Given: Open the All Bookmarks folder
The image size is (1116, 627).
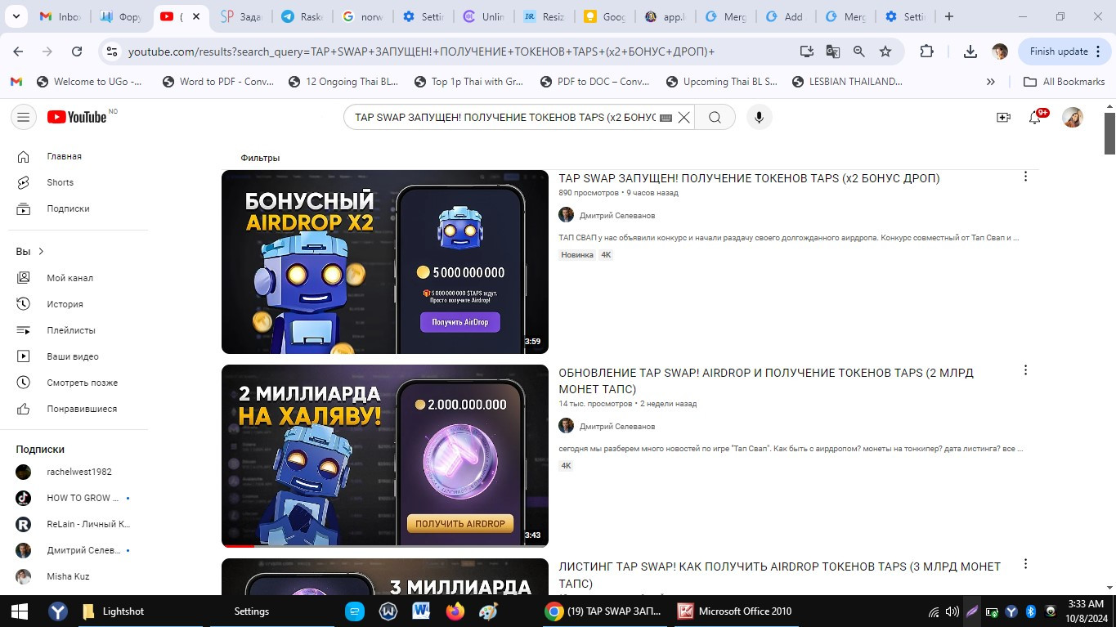Looking at the screenshot, I should [1064, 82].
